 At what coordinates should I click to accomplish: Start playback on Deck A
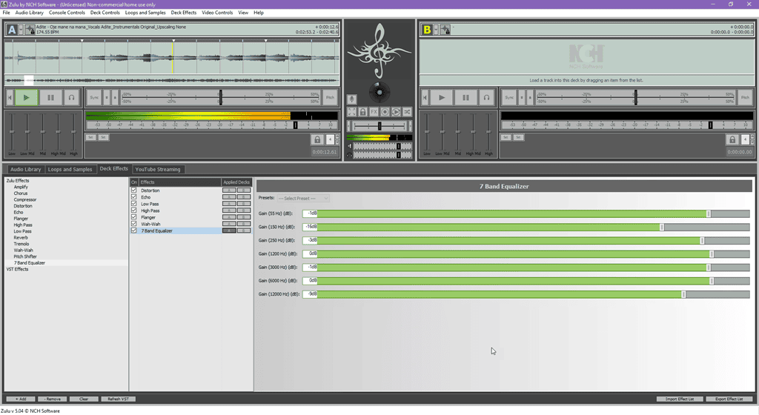click(x=26, y=98)
